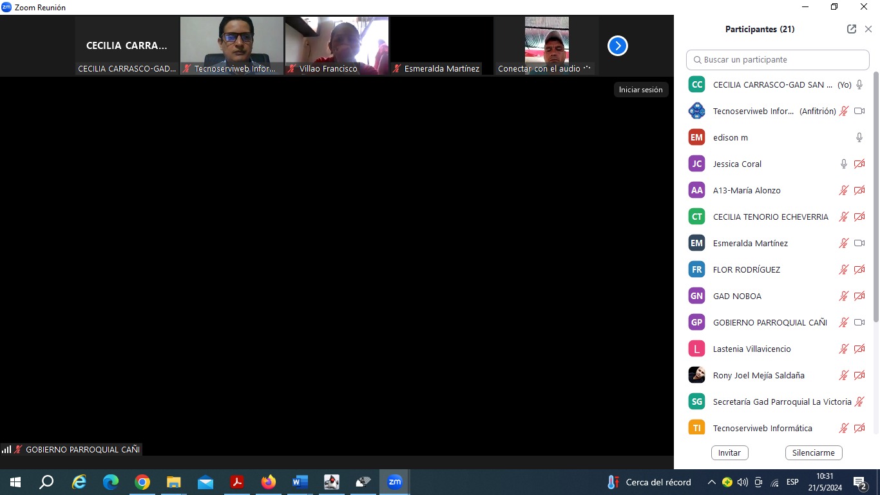Open Windows notification center
Image resolution: width=880 pixels, height=495 pixels.
(x=859, y=482)
